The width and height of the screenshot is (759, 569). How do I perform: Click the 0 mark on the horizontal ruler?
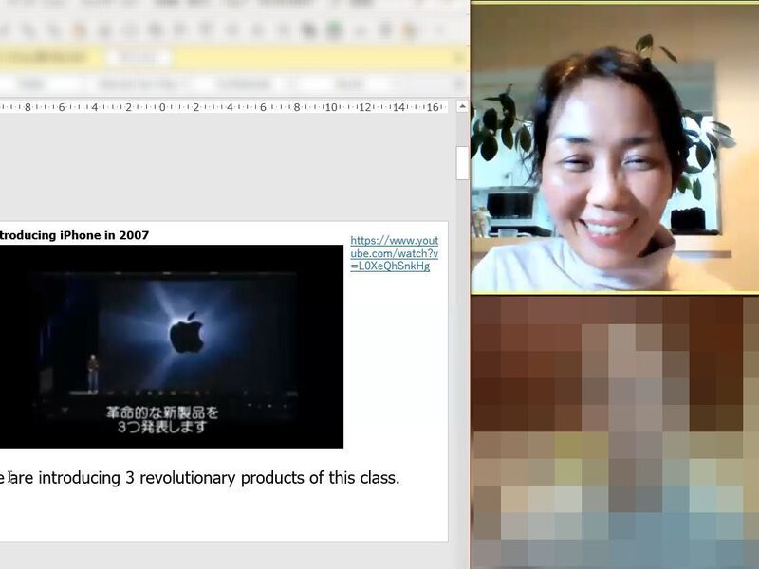161,107
